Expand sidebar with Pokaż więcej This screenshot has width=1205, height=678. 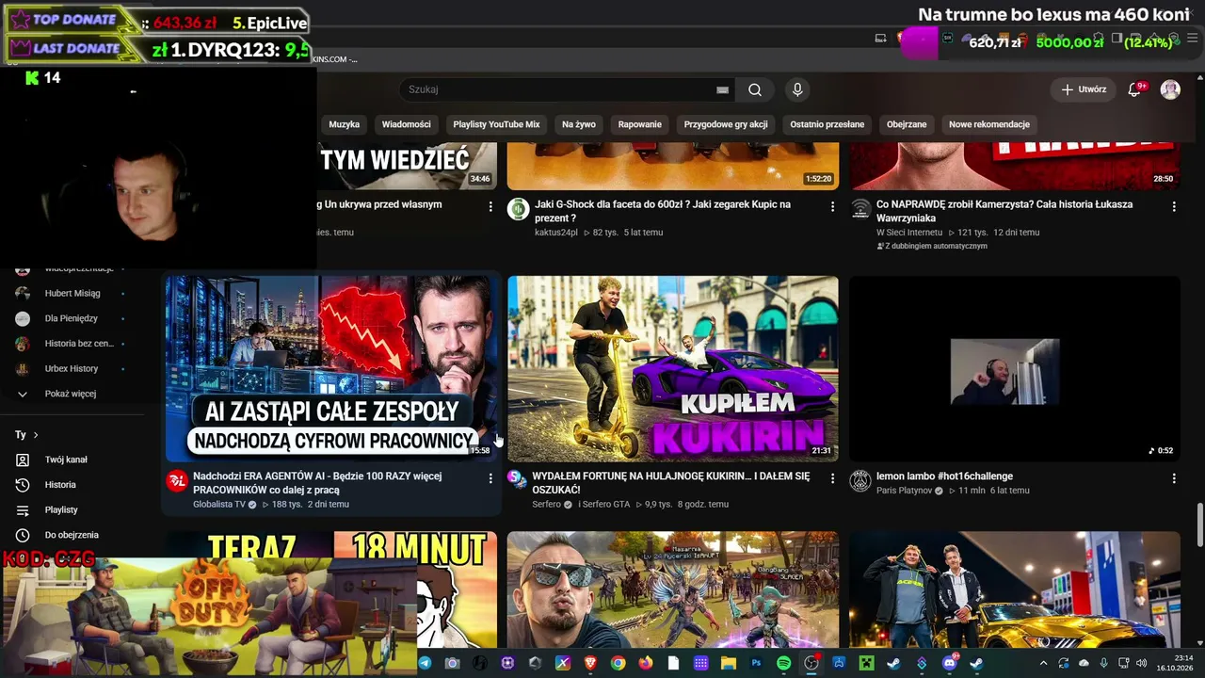point(71,394)
